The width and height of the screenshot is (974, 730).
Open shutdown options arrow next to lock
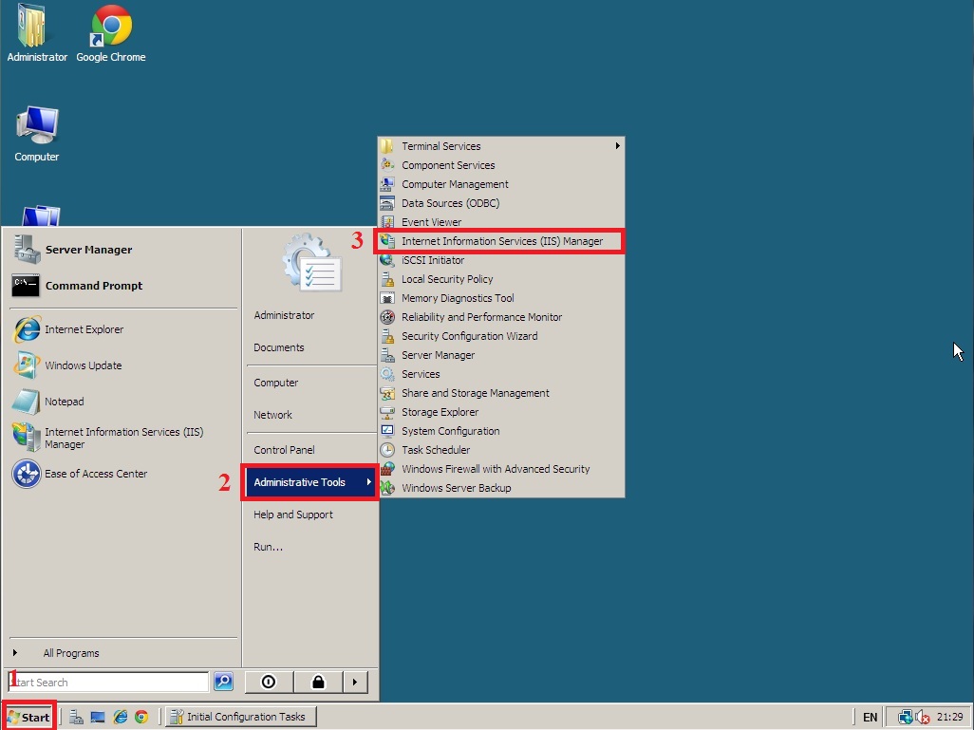tap(355, 682)
